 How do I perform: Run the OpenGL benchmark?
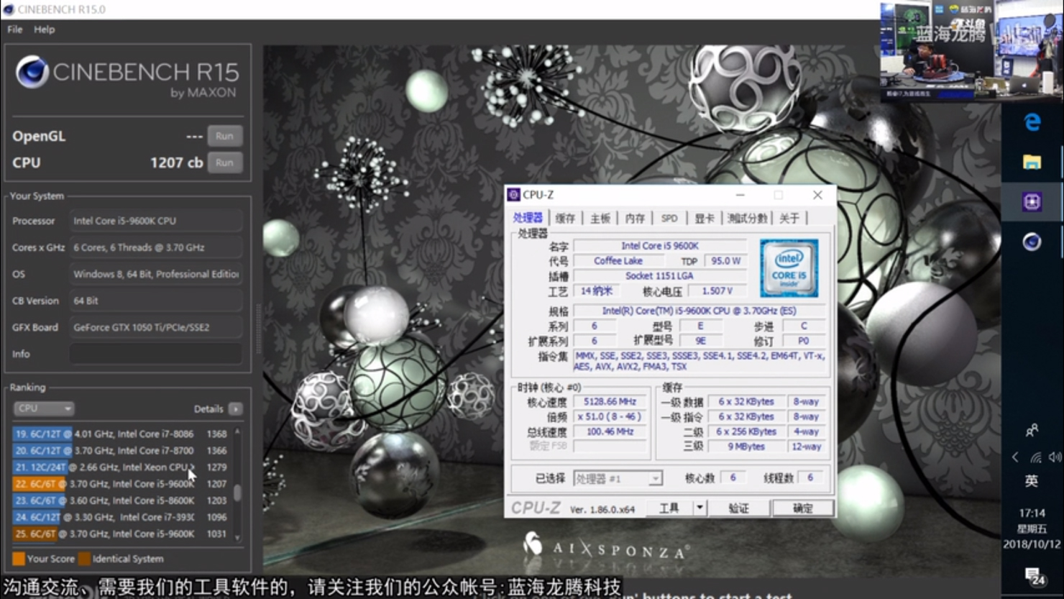(224, 136)
